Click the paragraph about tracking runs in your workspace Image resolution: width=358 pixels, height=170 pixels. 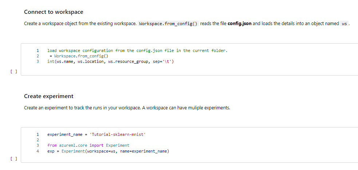tap(127, 108)
